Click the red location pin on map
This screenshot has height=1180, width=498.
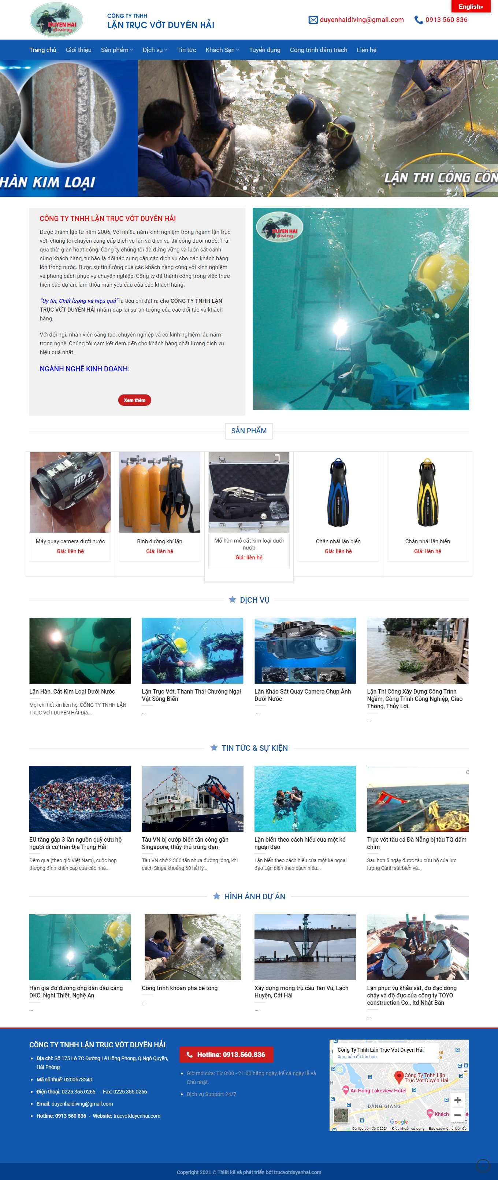[x=399, y=1077]
